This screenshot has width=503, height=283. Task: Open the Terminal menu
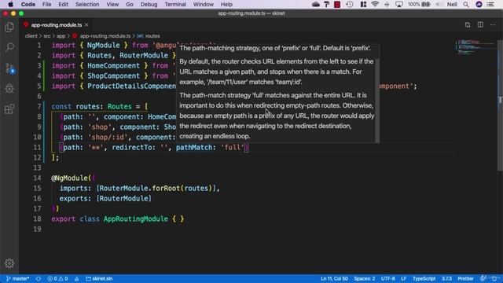pos(175,4)
